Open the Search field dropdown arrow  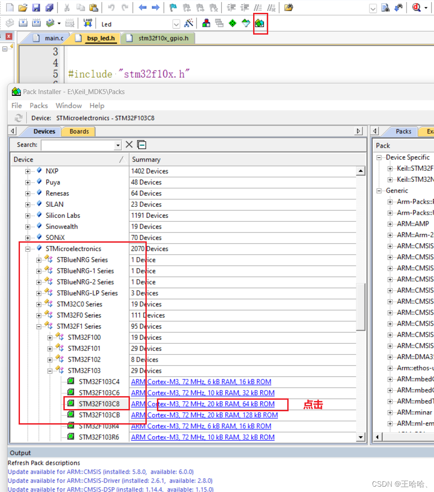(117, 145)
